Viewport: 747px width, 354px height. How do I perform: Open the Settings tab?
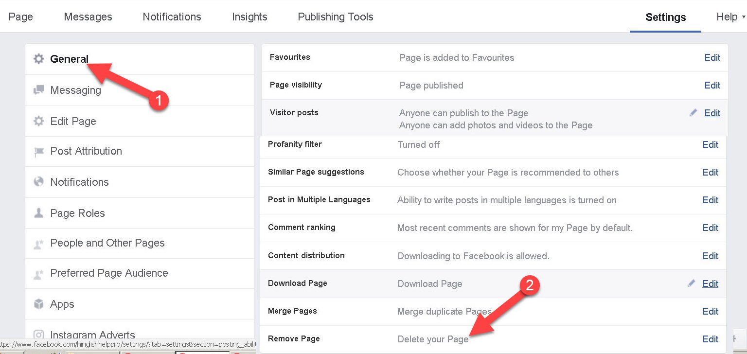(665, 17)
